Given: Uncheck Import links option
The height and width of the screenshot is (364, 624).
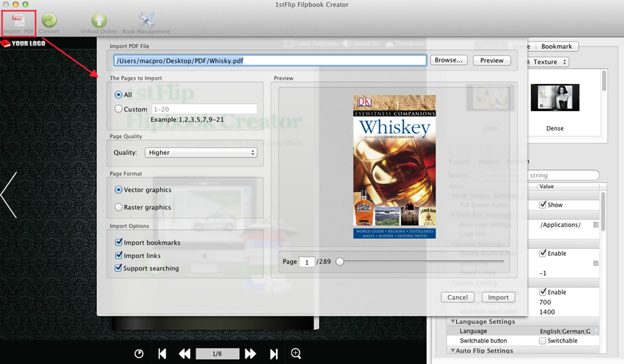Looking at the screenshot, I should point(119,255).
